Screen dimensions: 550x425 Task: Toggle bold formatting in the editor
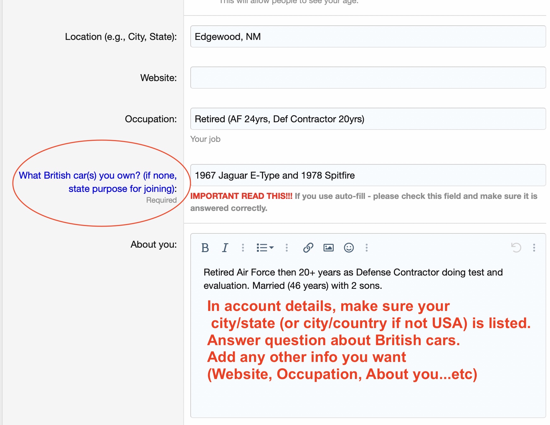pyautogui.click(x=205, y=248)
